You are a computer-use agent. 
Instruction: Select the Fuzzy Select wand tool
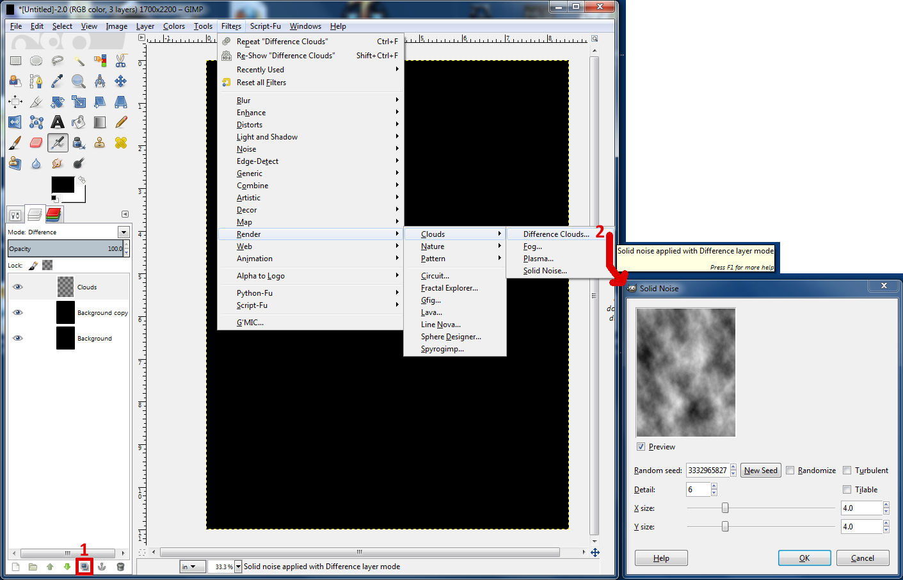(x=79, y=61)
